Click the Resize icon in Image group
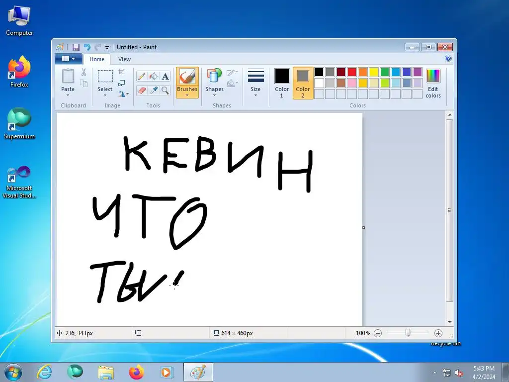 (x=121, y=83)
